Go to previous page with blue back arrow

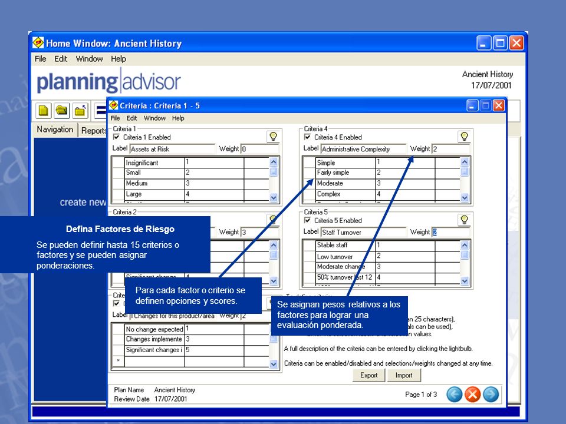[455, 394]
